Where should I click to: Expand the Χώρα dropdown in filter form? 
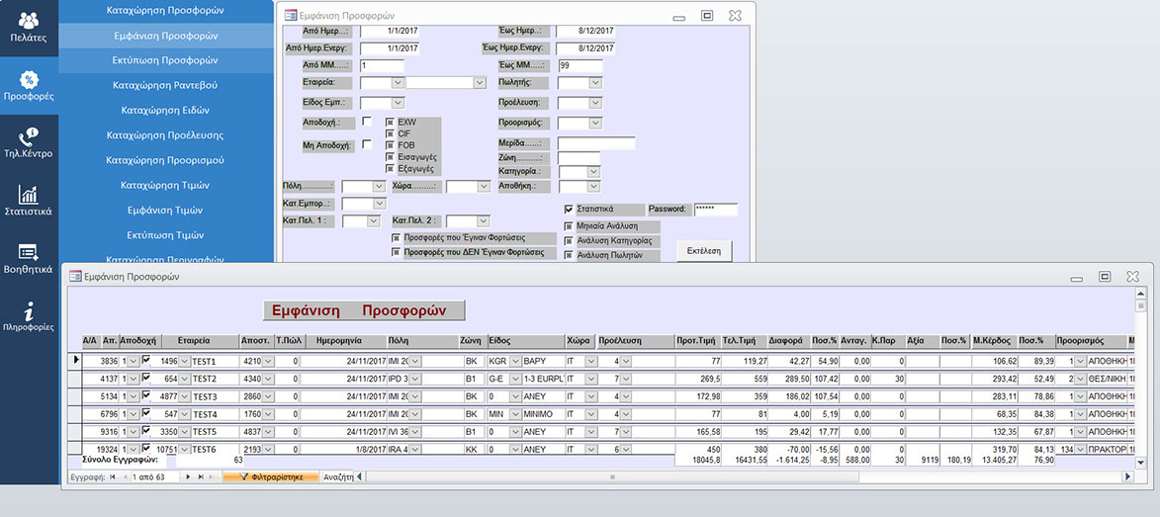click(483, 186)
